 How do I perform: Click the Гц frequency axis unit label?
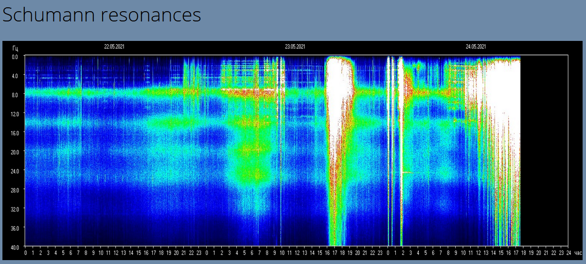[16, 48]
